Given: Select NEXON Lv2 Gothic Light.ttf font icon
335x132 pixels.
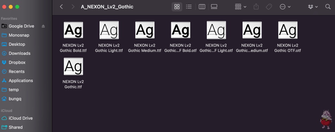Looking at the screenshot, I should point(109,30).
